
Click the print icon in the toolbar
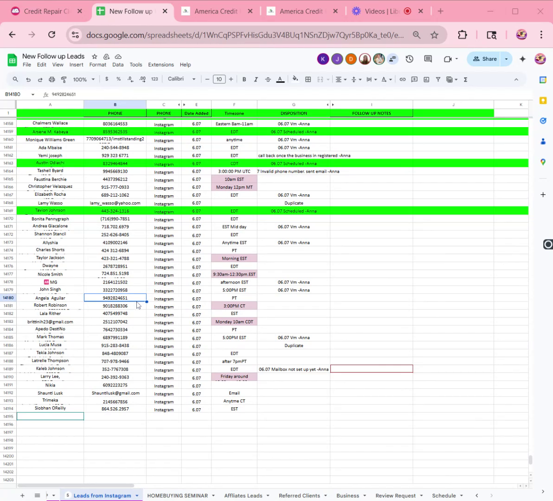click(x=52, y=79)
